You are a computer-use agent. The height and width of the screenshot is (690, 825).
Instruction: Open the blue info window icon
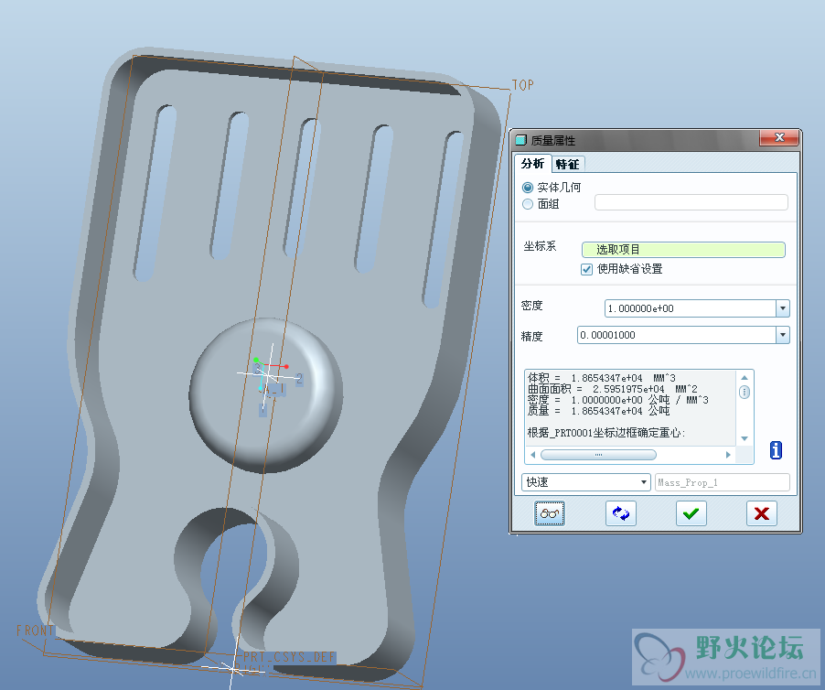click(777, 450)
